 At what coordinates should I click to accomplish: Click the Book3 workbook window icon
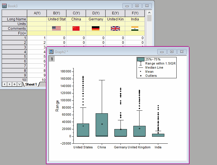tap(4, 6)
